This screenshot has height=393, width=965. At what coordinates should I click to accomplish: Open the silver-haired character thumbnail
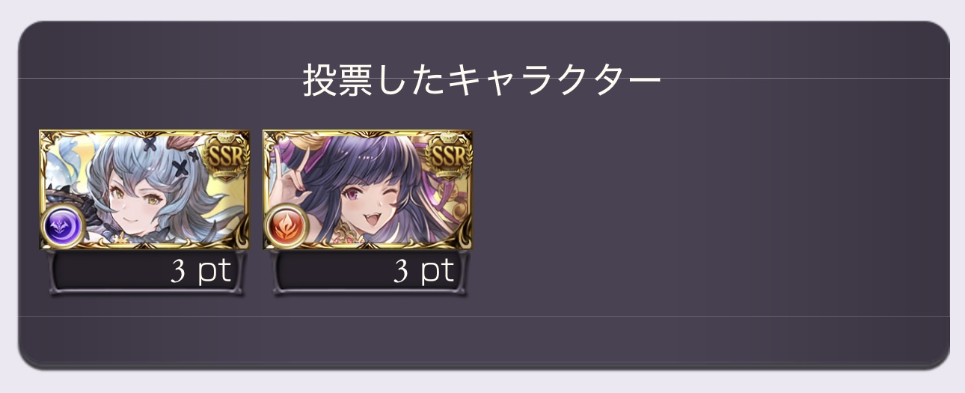click(x=144, y=190)
